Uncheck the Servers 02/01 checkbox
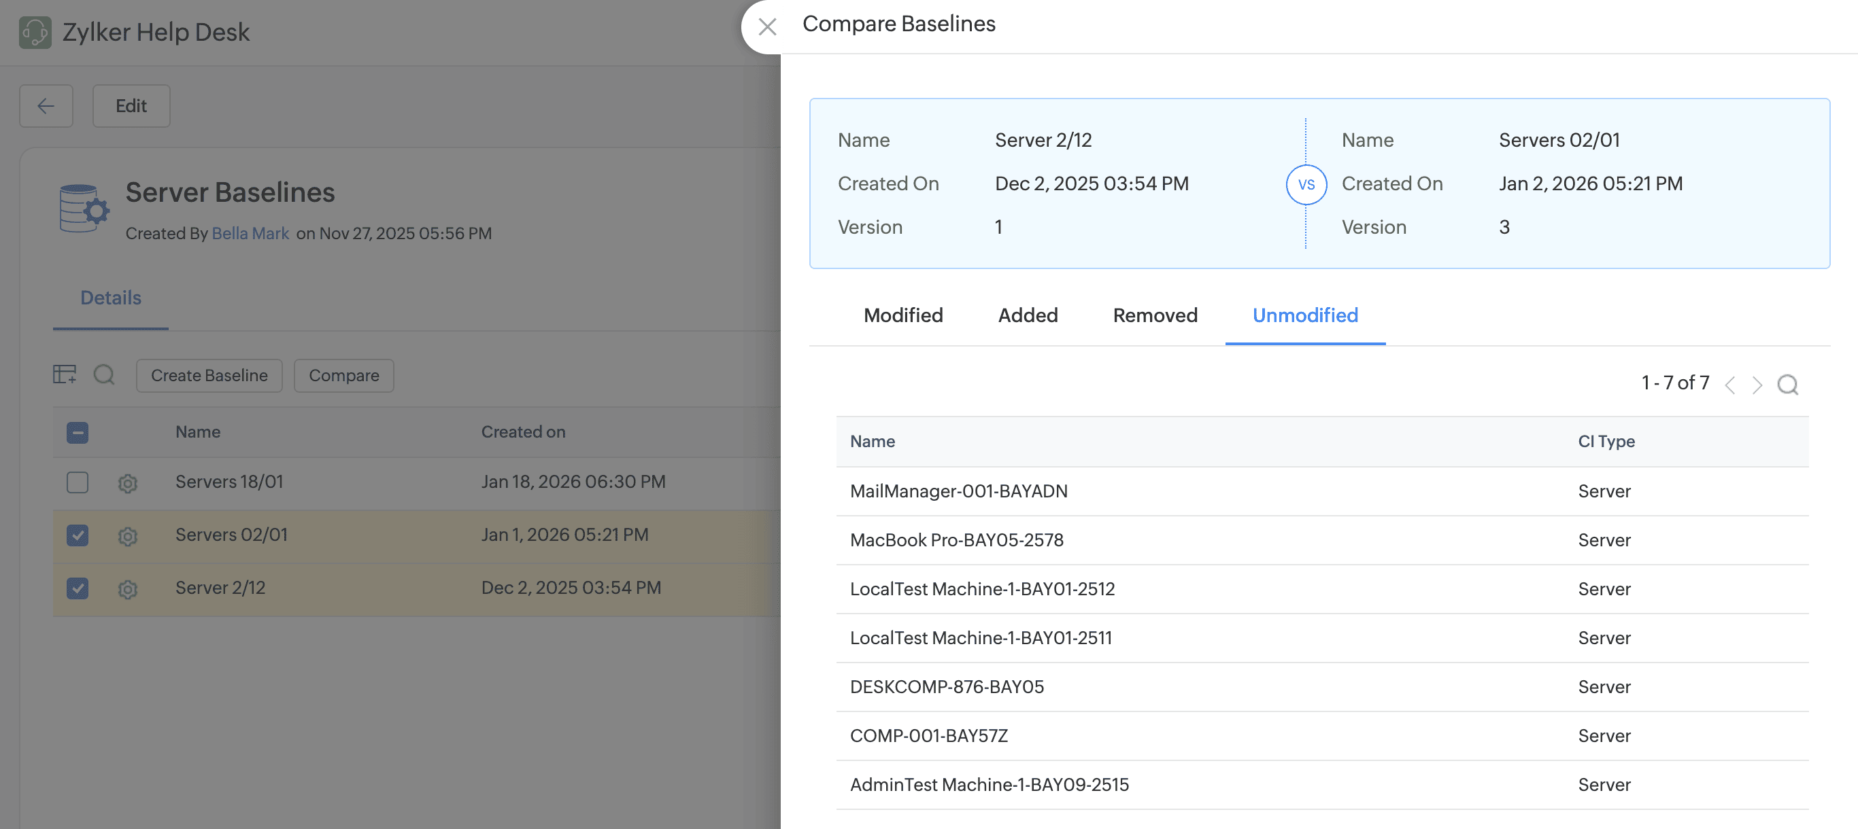Image resolution: width=1858 pixels, height=829 pixels. (77, 535)
